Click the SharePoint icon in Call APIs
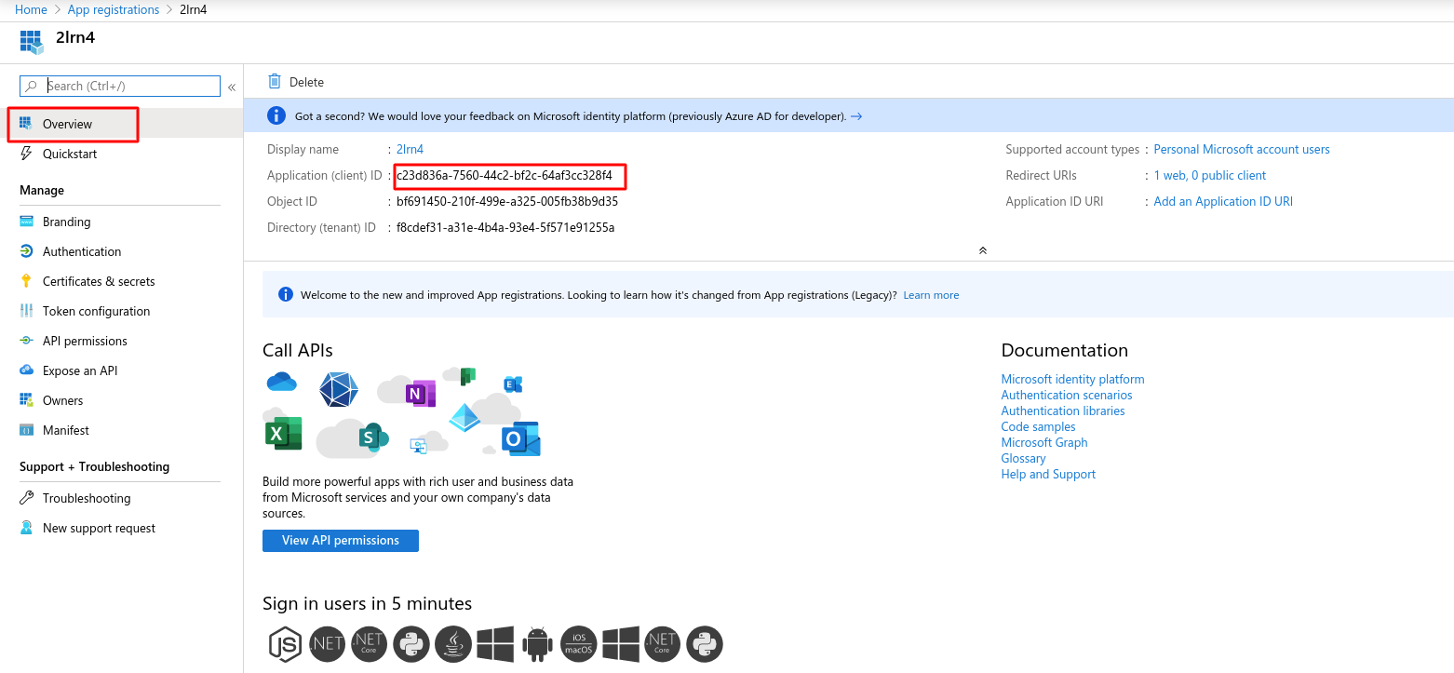The width and height of the screenshot is (1454, 673). pyautogui.click(x=372, y=437)
